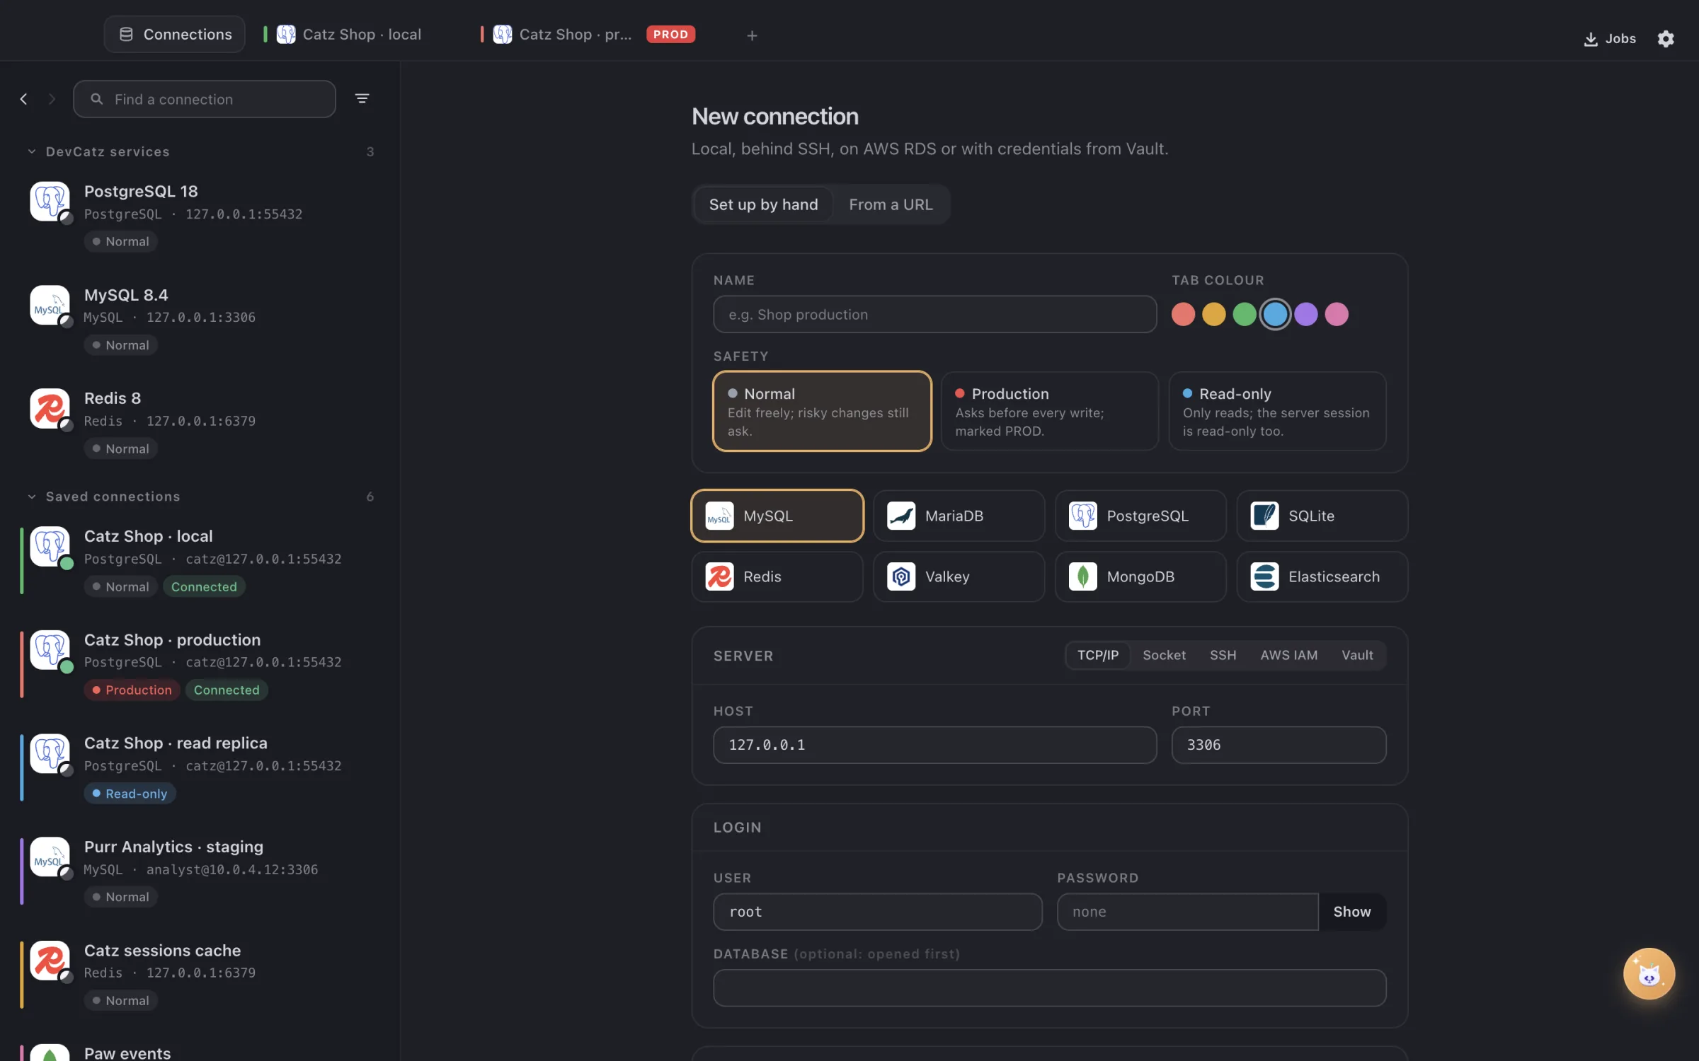Collapse the DevCatz services group
The width and height of the screenshot is (1699, 1061).
tap(32, 151)
